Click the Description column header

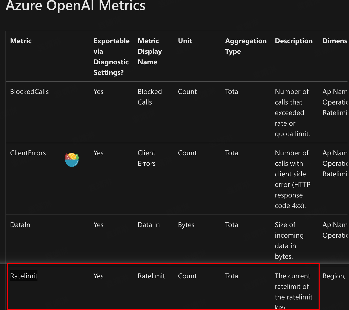click(x=294, y=41)
